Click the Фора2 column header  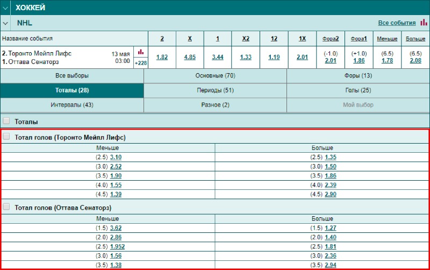pos(331,39)
